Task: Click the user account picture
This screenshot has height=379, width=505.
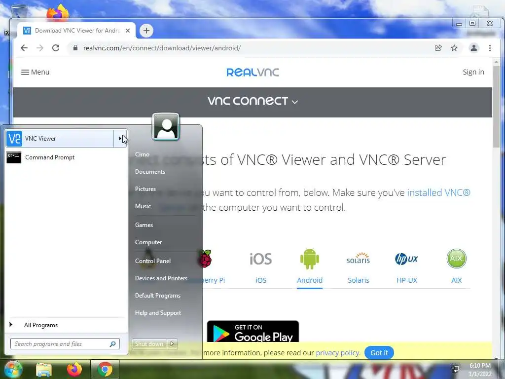Action: (x=166, y=127)
